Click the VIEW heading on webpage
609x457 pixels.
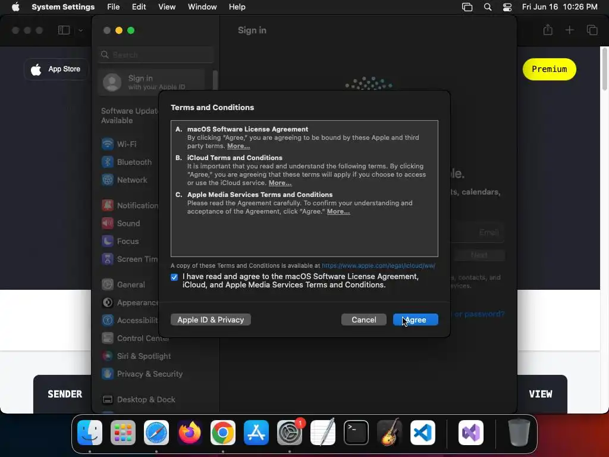point(540,394)
